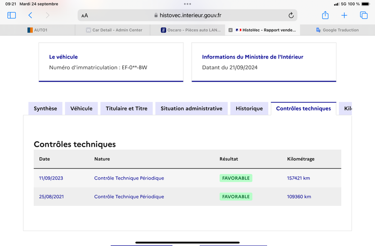Switch to Google Traduction tab
This screenshot has width=375, height=246.
[337, 30]
